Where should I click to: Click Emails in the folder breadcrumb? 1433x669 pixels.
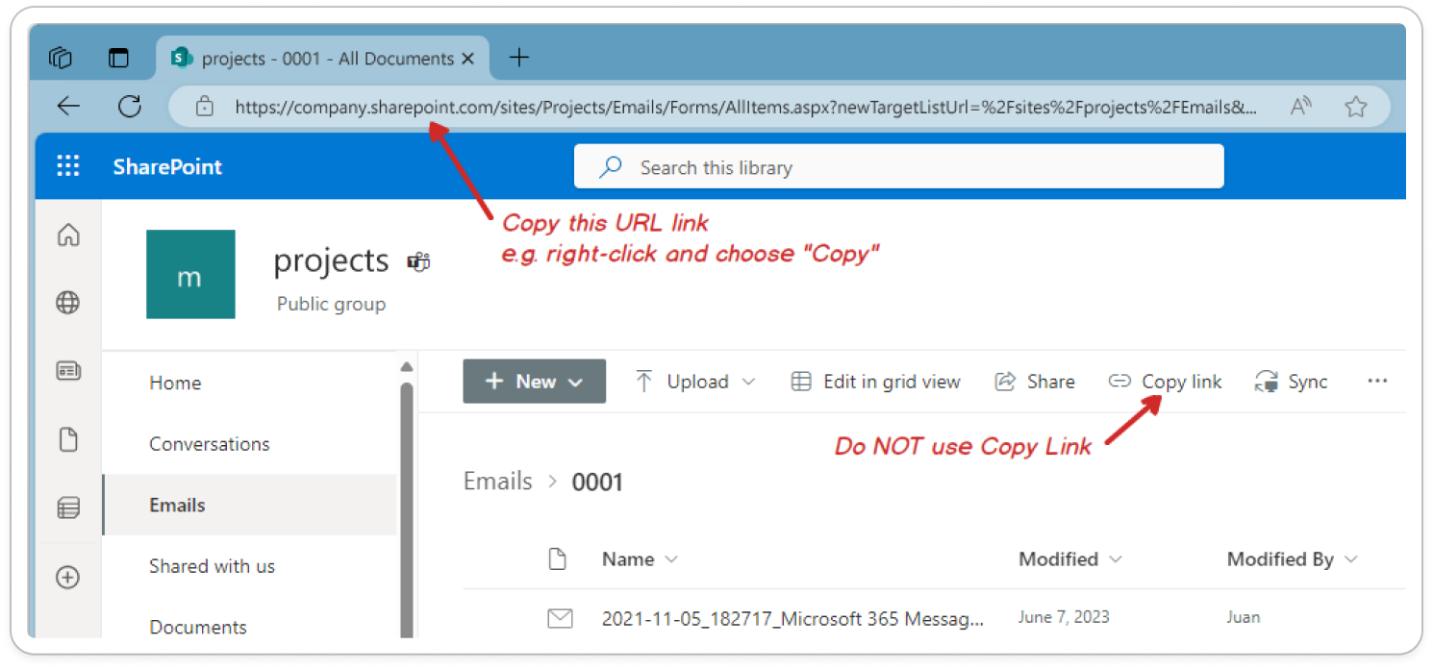click(497, 482)
